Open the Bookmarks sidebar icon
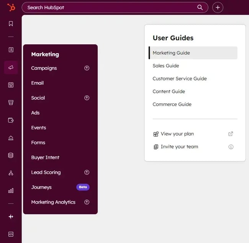The height and width of the screenshot is (243, 249). coord(11,24)
